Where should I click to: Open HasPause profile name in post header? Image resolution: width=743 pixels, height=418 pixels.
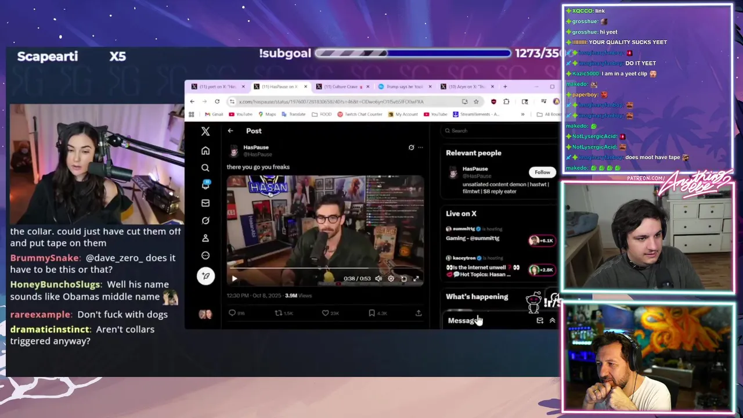[256, 147]
